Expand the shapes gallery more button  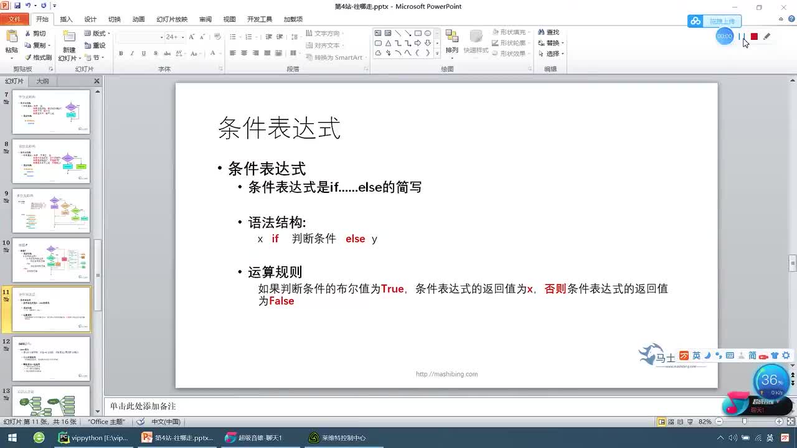(437, 54)
